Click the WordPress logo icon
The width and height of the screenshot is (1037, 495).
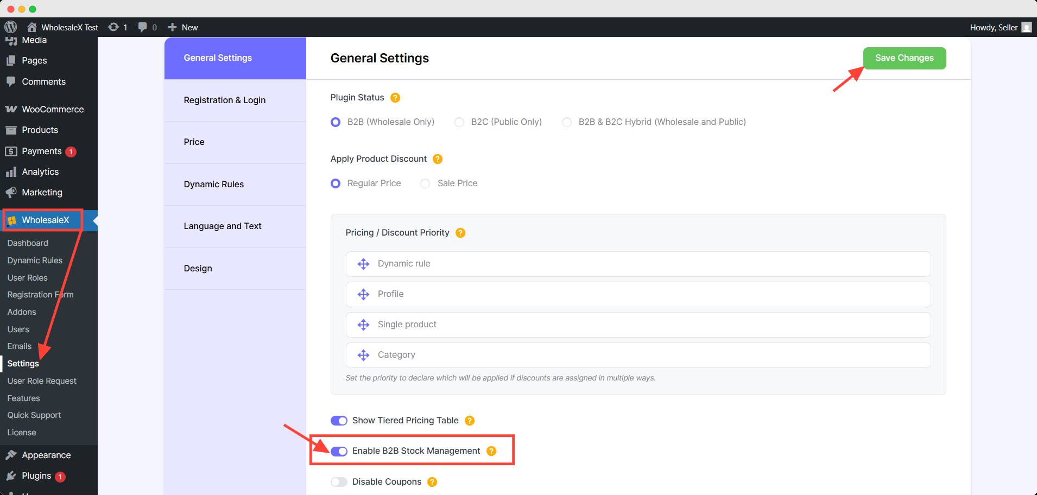[11, 27]
